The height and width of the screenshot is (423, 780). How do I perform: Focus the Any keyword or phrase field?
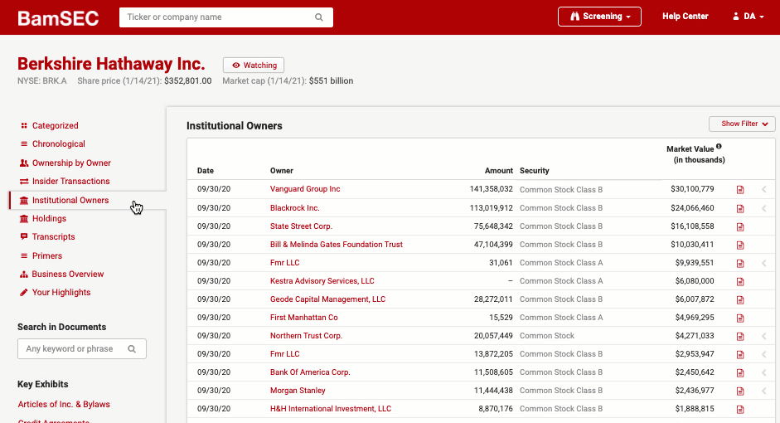pos(82,349)
